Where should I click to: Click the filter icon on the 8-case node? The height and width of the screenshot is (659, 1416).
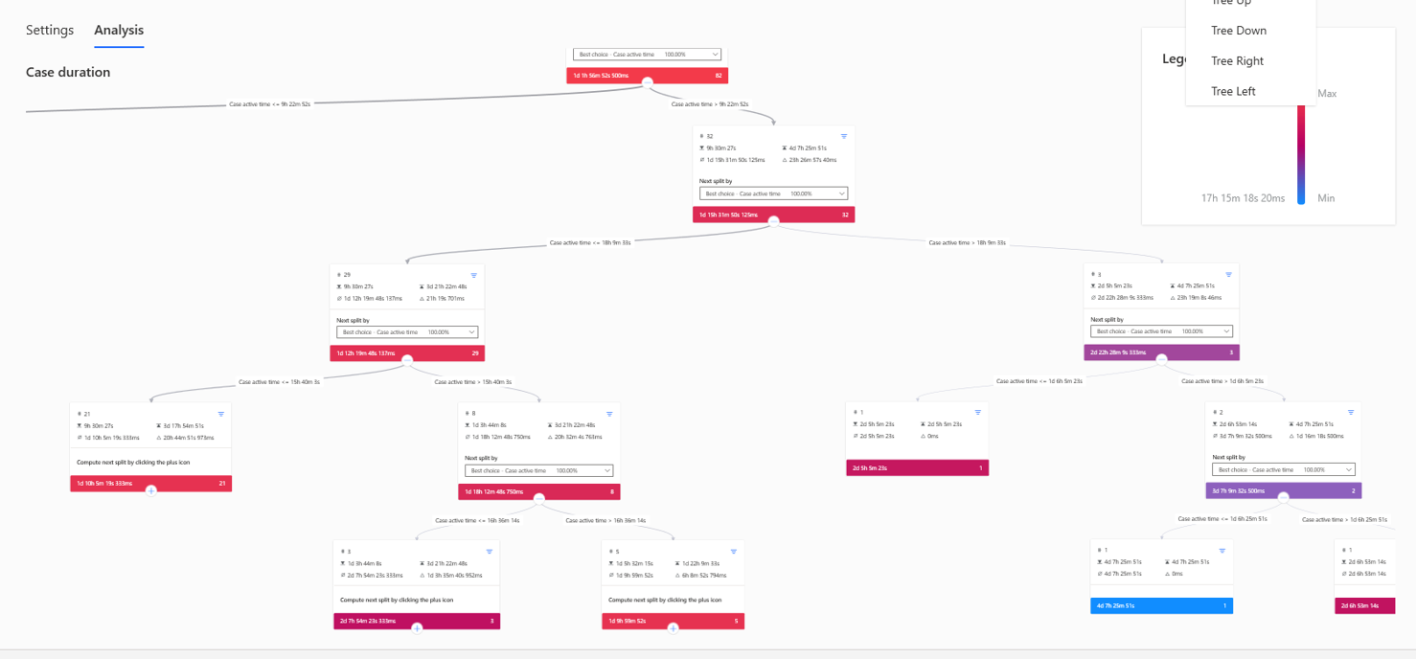(x=609, y=414)
